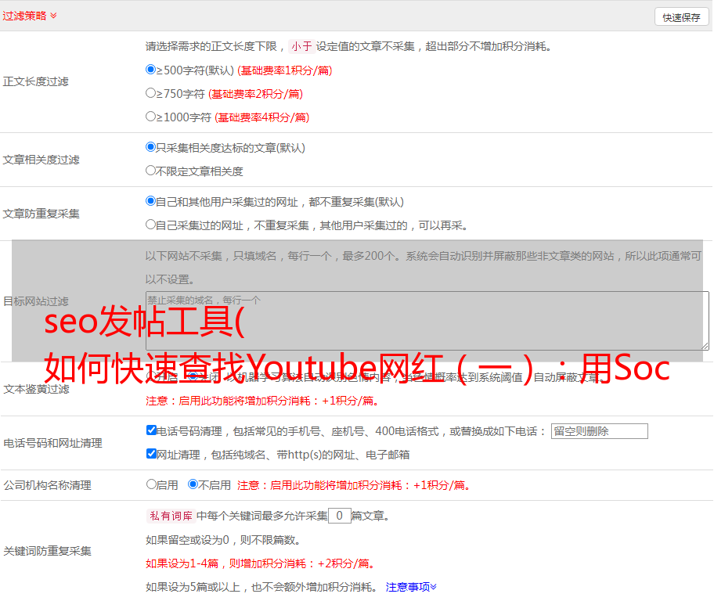Pick the ≥1000字符 length filter
The width and height of the screenshot is (714, 601).
click(x=151, y=117)
